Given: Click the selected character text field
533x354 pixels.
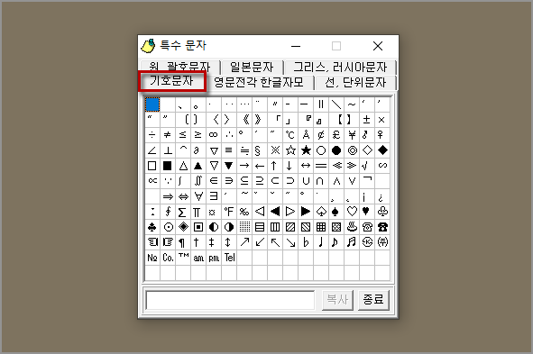Looking at the screenshot, I should point(230,300).
